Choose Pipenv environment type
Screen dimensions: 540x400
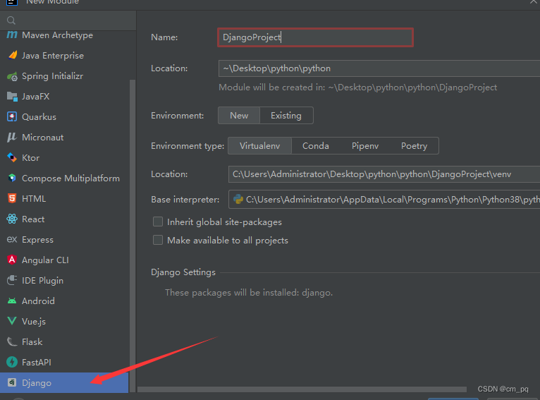coord(365,146)
